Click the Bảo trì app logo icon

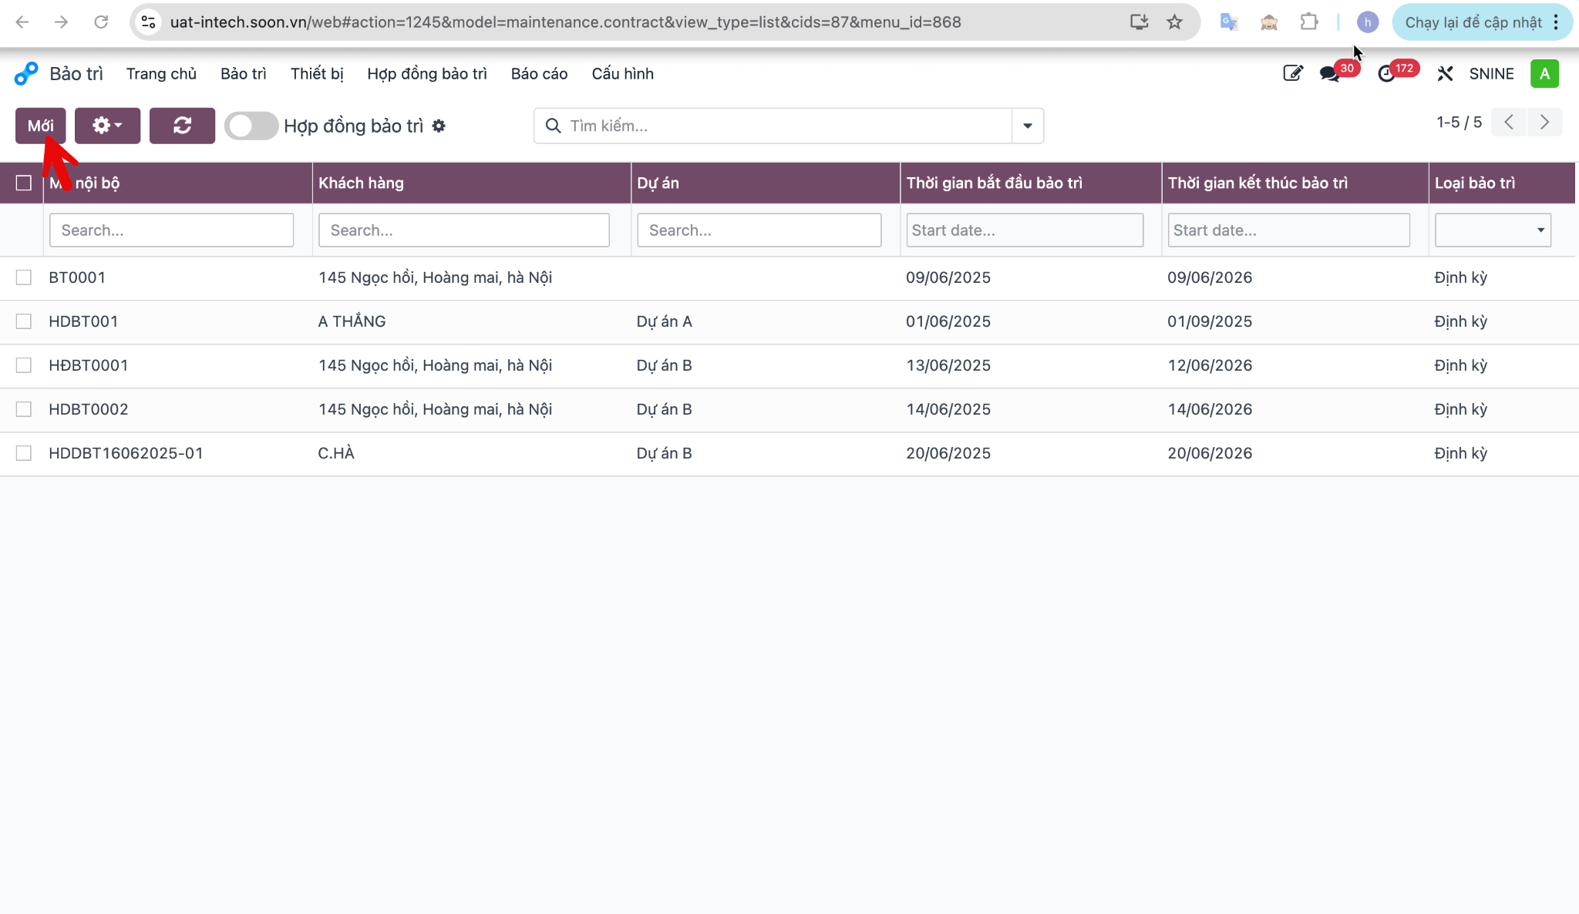25,74
